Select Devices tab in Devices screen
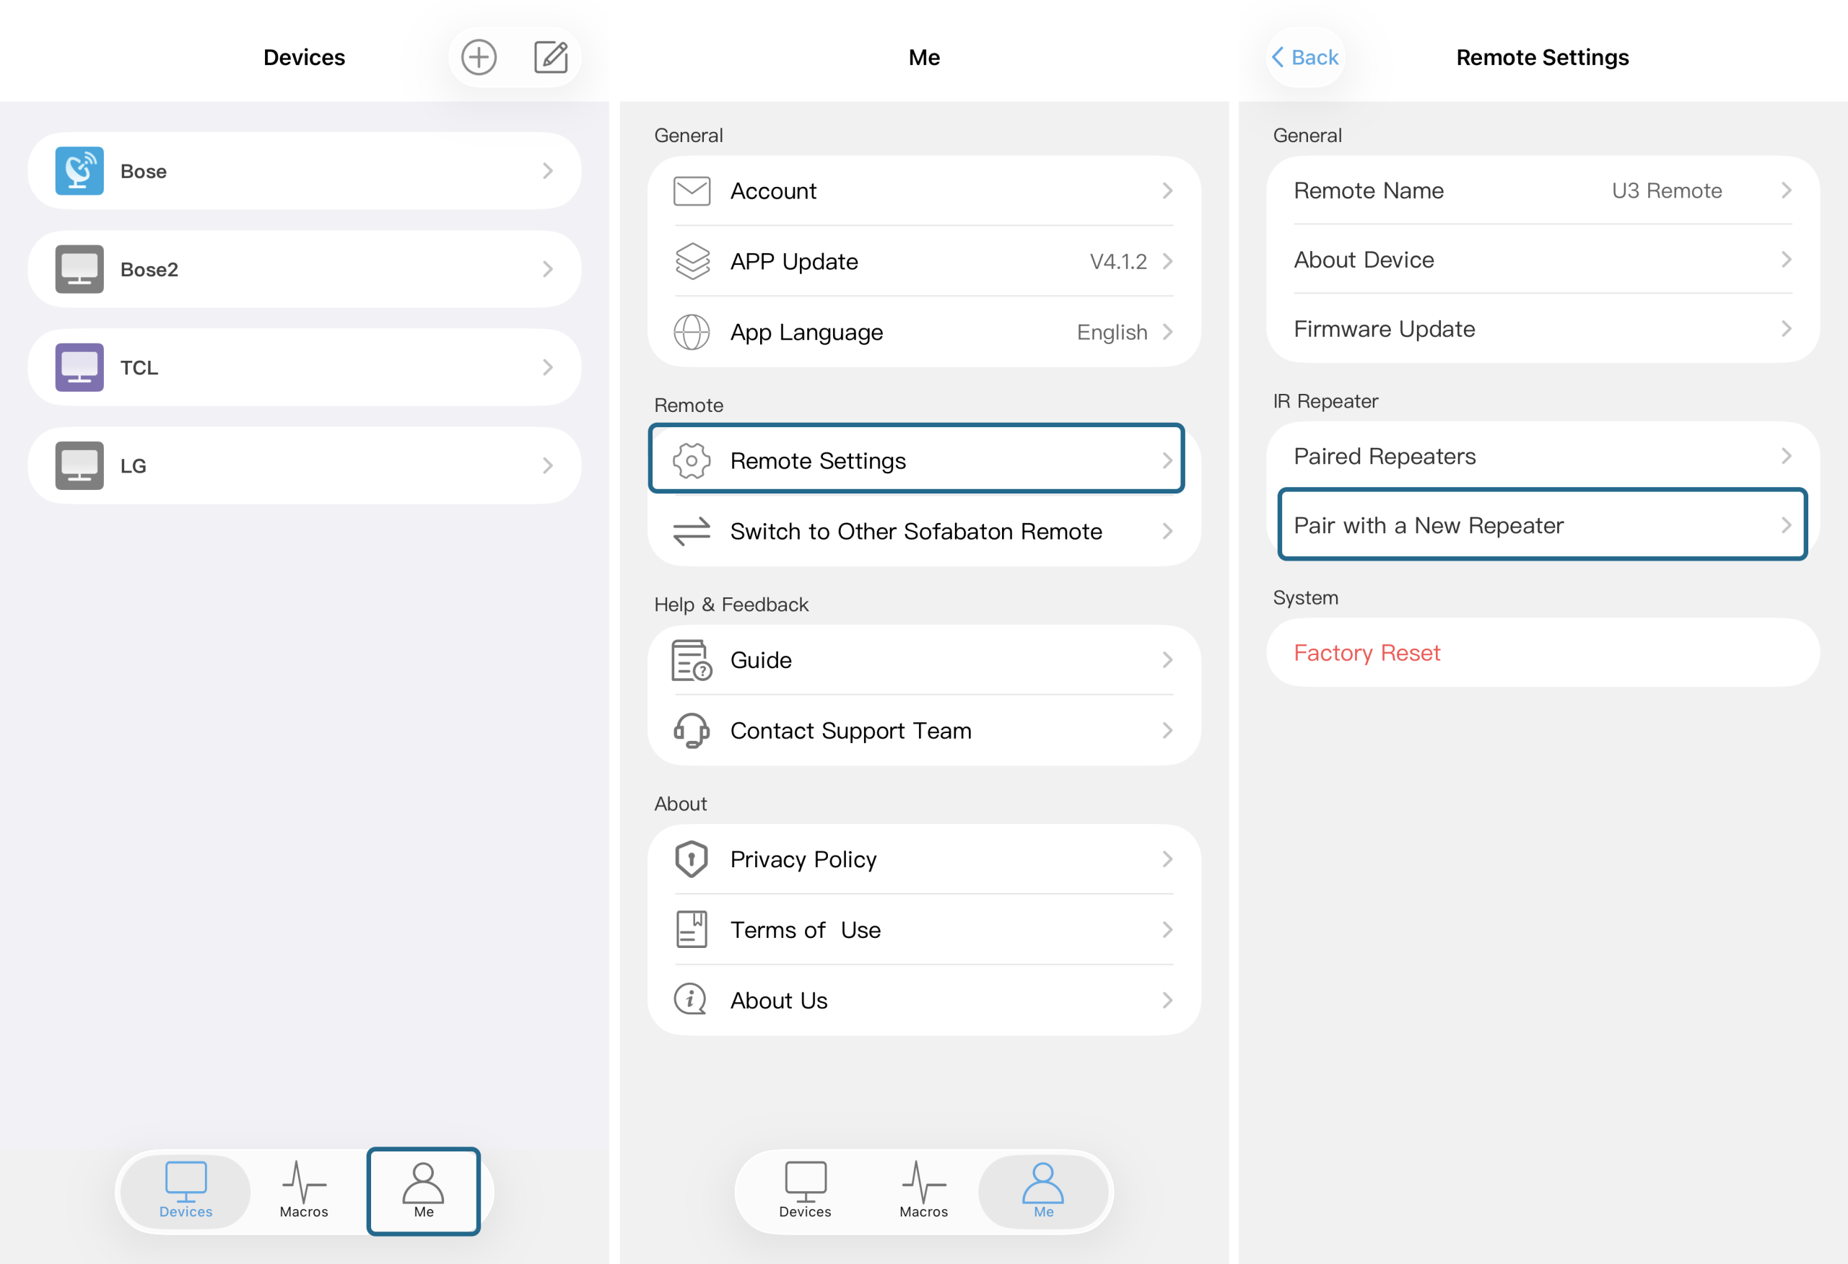Viewport: 1848px width, 1264px height. [186, 1191]
